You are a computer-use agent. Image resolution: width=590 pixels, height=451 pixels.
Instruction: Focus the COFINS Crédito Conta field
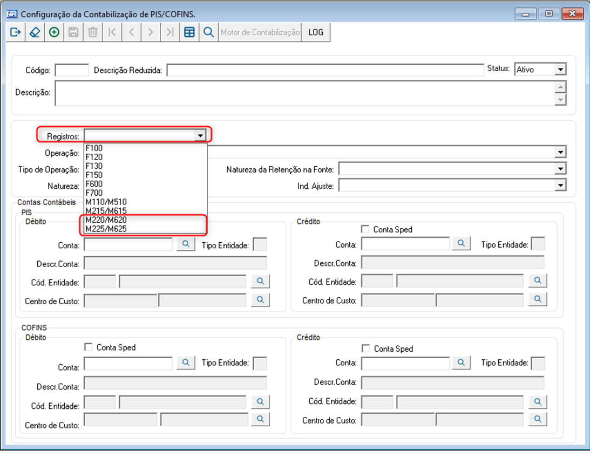(x=405, y=363)
